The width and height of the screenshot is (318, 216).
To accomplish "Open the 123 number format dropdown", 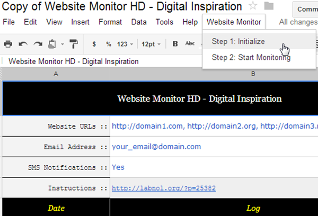I will pyautogui.click(x=125, y=44).
